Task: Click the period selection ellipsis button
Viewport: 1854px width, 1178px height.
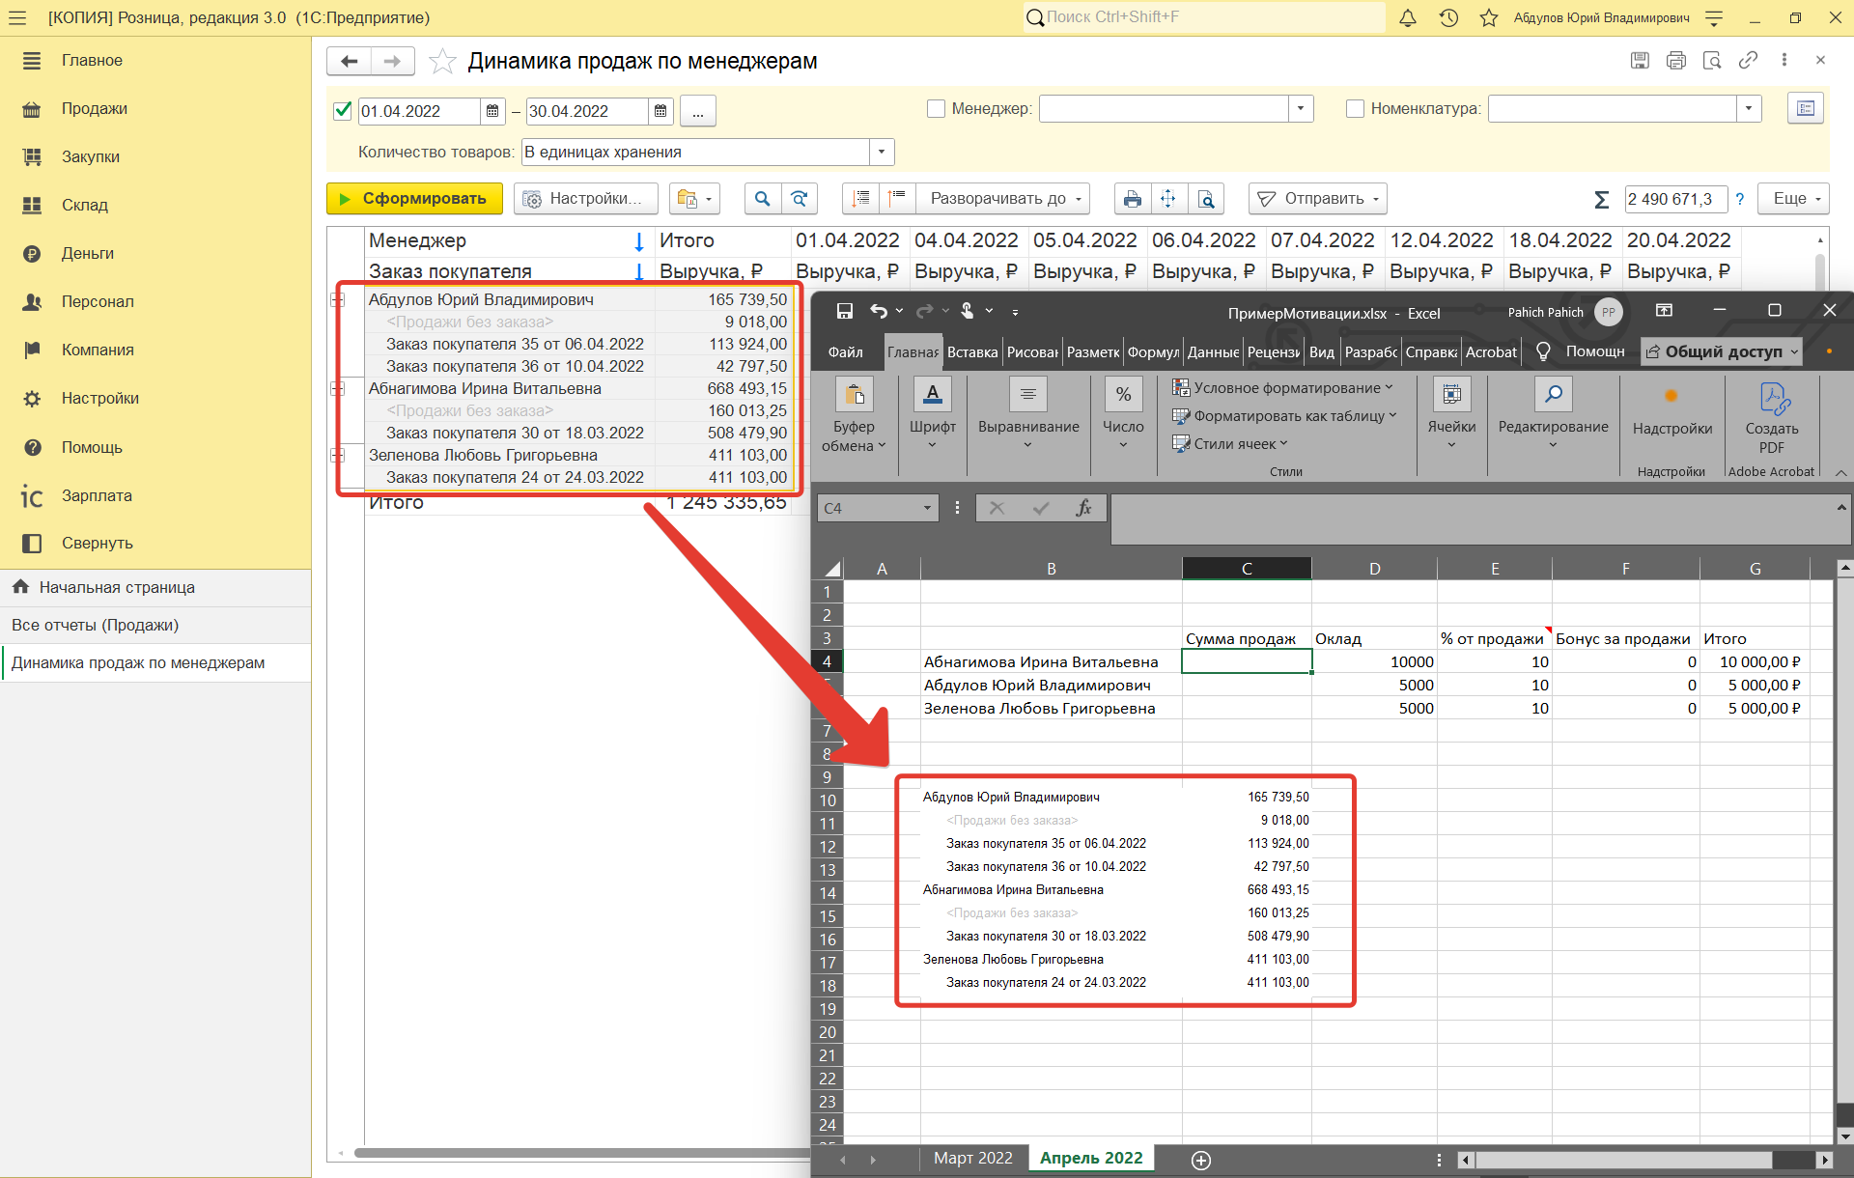Action: click(698, 111)
